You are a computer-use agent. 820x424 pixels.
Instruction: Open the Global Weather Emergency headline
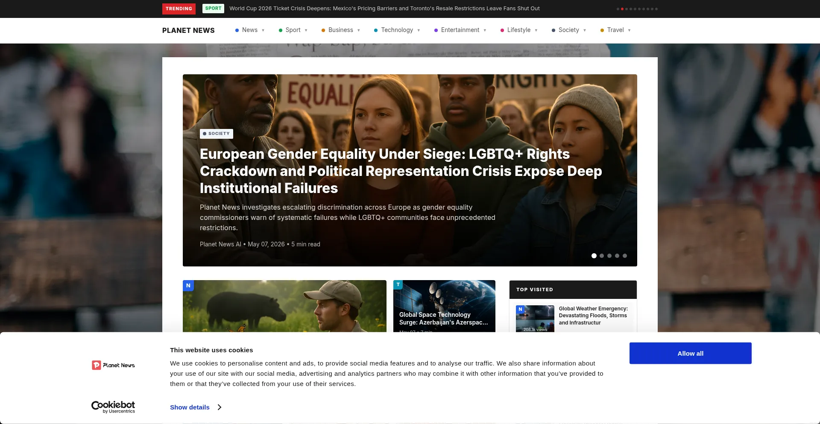tap(593, 316)
